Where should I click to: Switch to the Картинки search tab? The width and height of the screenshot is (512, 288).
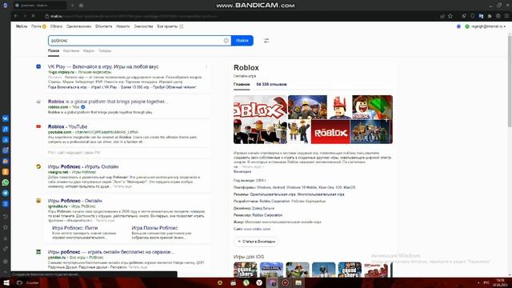point(71,51)
